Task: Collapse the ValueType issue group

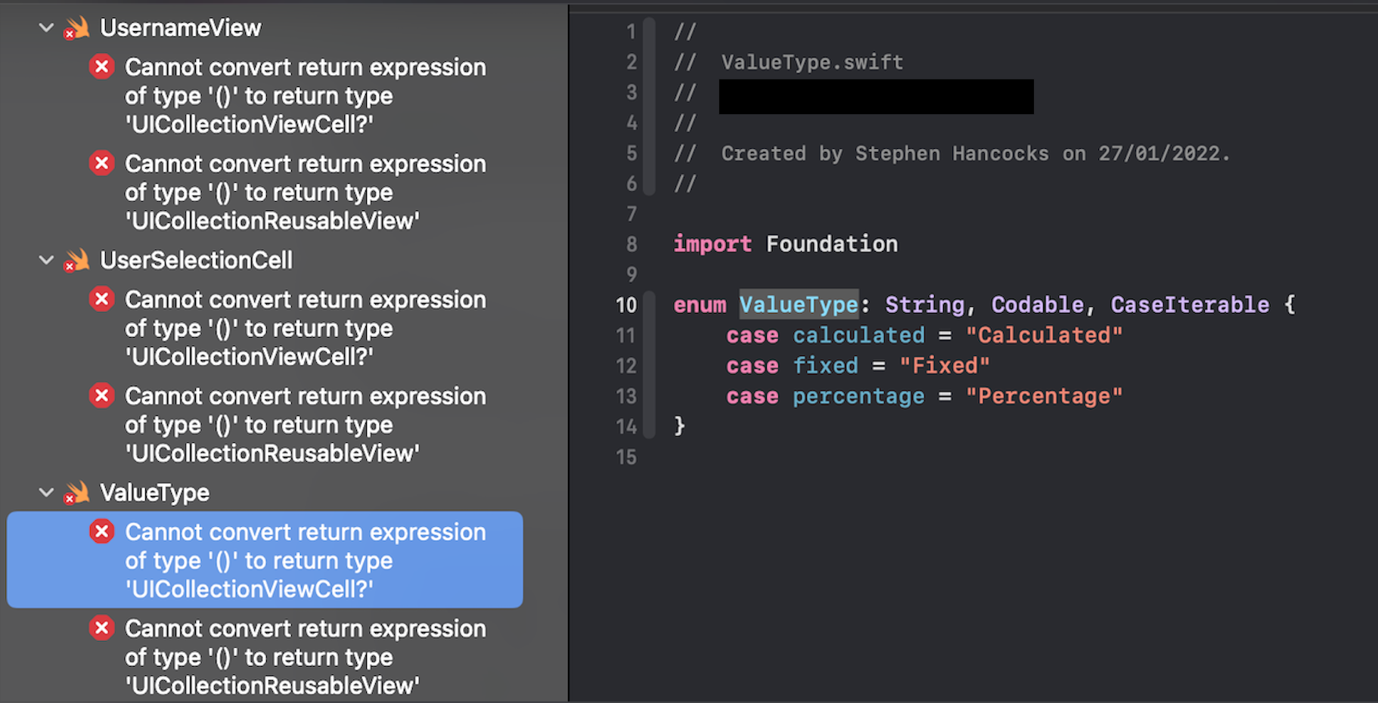Action: point(46,493)
